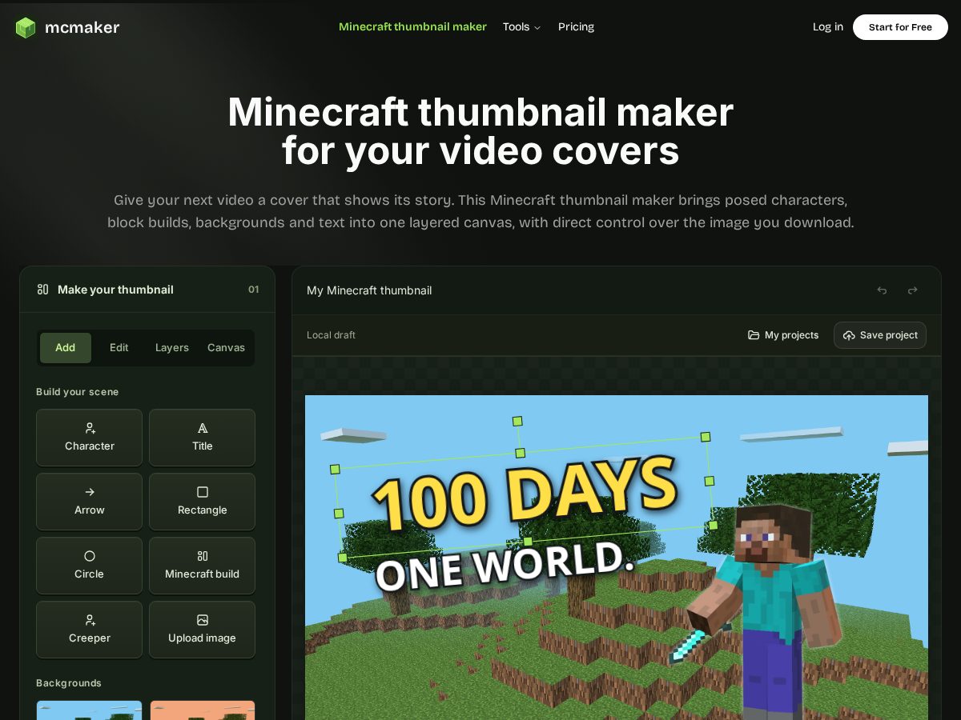
Task: Open the Pricing page
Action: coord(576,26)
